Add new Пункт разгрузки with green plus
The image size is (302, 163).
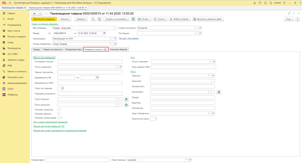coord(126,105)
